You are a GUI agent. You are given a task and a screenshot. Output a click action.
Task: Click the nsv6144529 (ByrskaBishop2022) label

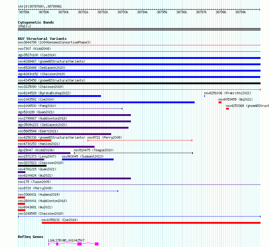tap(44, 93)
